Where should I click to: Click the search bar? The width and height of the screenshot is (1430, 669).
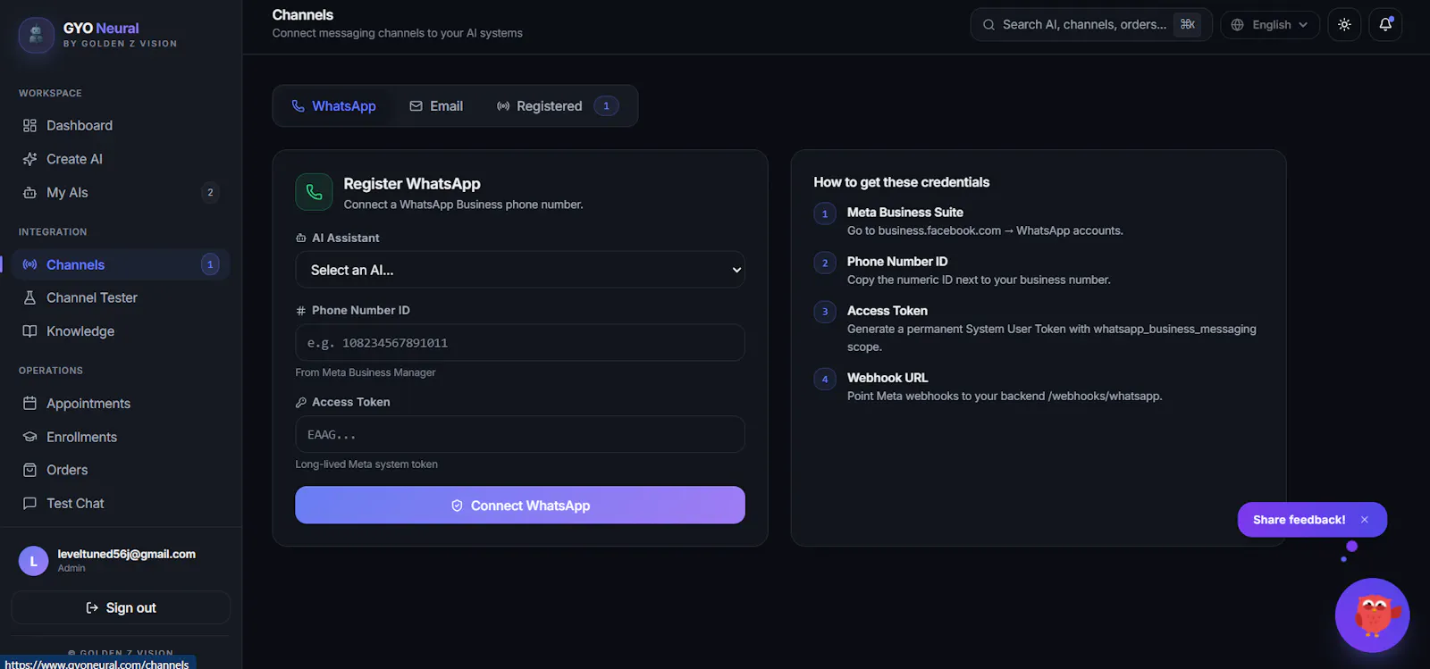[x=1091, y=25]
